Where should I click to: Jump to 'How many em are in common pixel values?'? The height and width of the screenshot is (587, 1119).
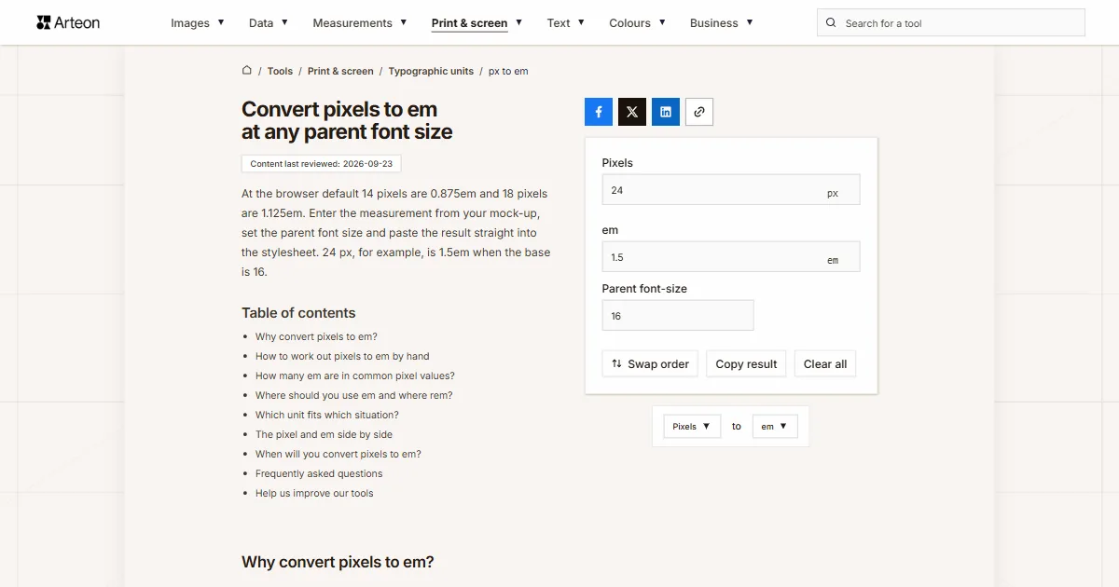(355, 375)
